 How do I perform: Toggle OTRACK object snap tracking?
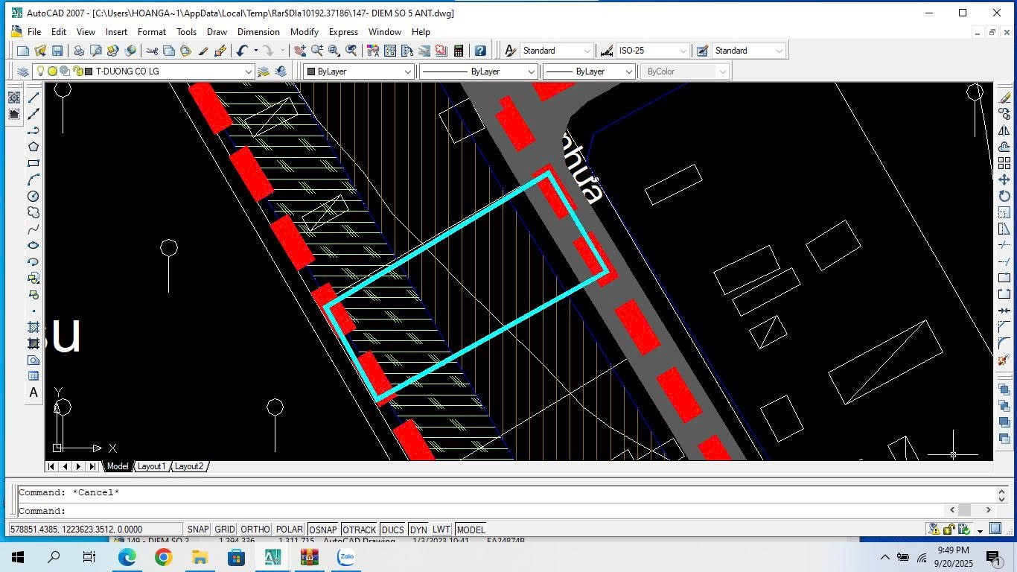359,530
